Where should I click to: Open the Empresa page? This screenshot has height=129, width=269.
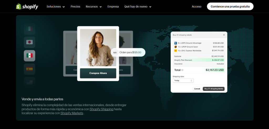113,7
